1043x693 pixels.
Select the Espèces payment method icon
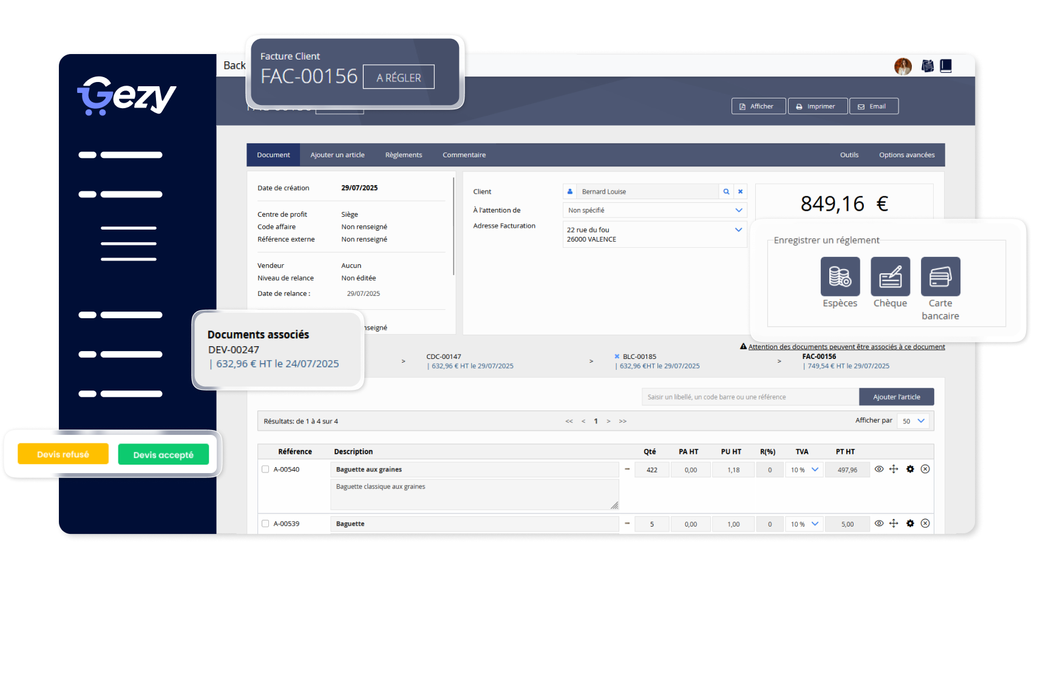pyautogui.click(x=840, y=277)
